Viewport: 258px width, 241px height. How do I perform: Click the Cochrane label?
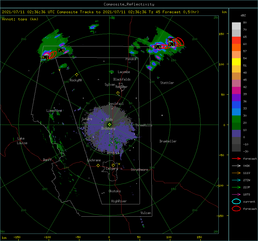tap(94, 160)
